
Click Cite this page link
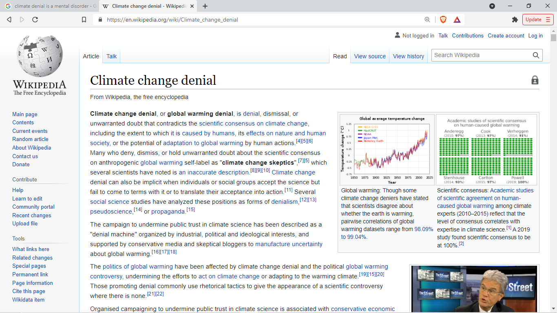(x=29, y=291)
